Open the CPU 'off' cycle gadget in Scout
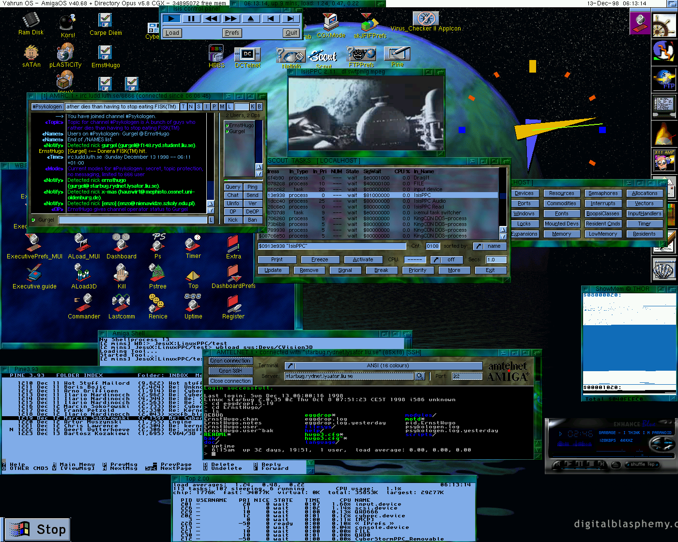678x542 pixels. pyautogui.click(x=447, y=260)
